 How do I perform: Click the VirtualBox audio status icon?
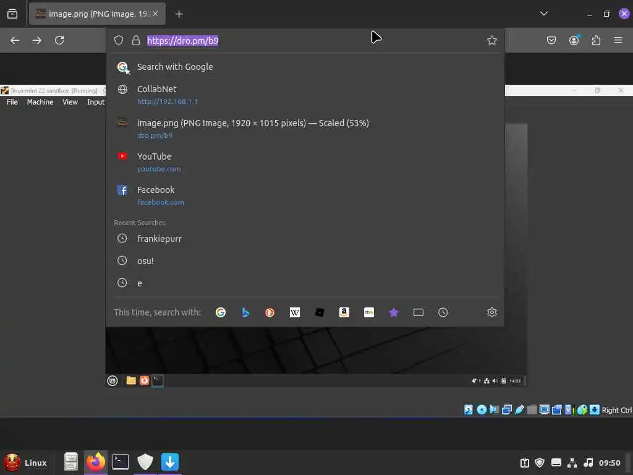click(494, 409)
